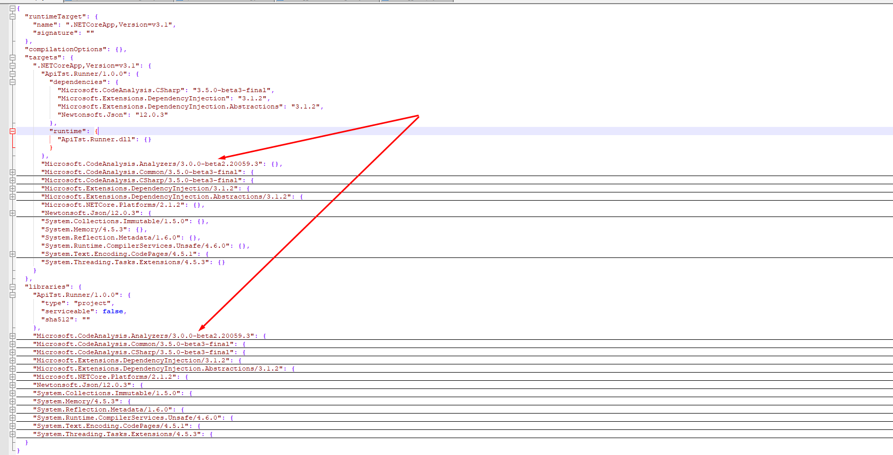Expand "Microsoft.CodeAnalysis.Common/3.5.0-beta3-final" under libraries
The width and height of the screenshot is (893, 455).
(12, 344)
